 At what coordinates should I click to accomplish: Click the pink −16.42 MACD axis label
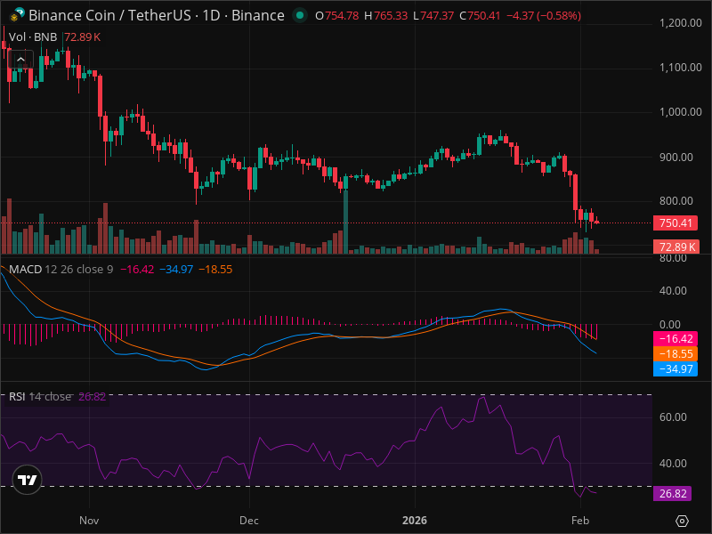tap(676, 339)
